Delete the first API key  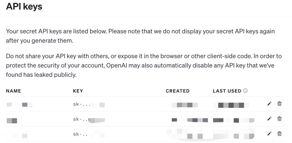[x=279, y=104]
